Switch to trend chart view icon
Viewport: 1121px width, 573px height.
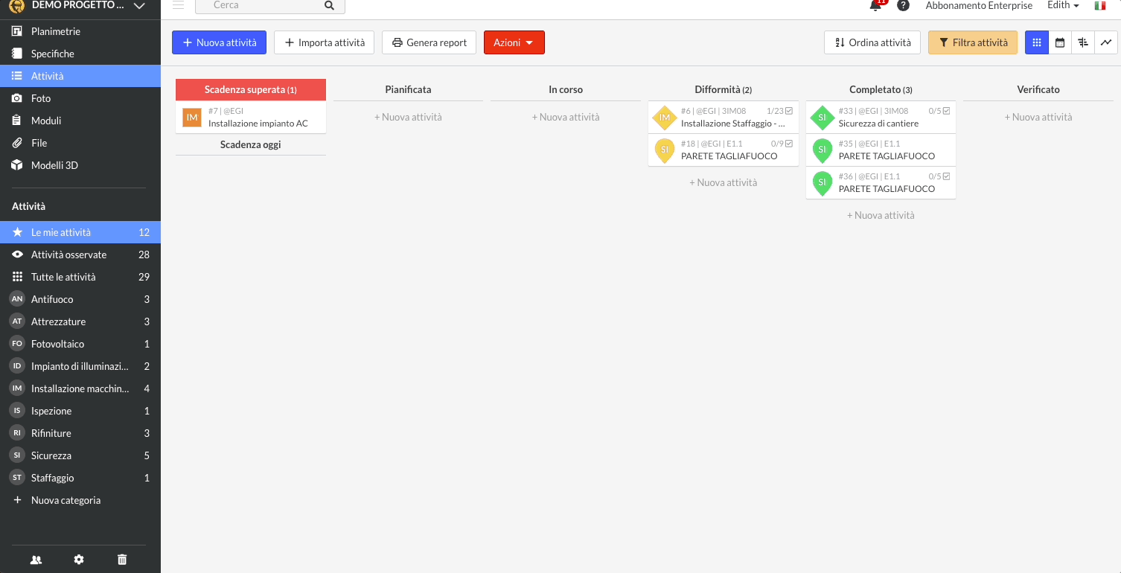1106,42
